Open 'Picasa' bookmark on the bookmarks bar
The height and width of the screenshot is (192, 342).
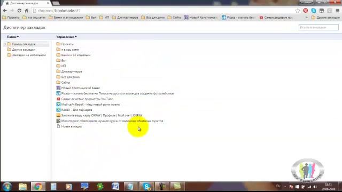click(238, 18)
